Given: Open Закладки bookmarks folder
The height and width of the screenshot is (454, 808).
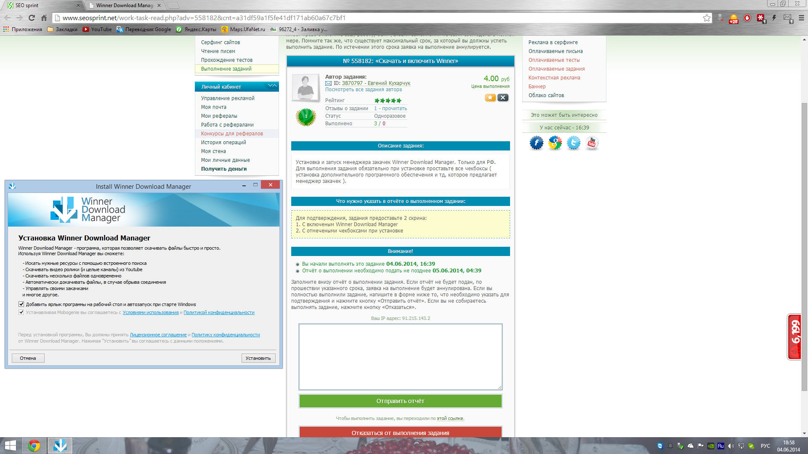Looking at the screenshot, I should click(x=63, y=29).
